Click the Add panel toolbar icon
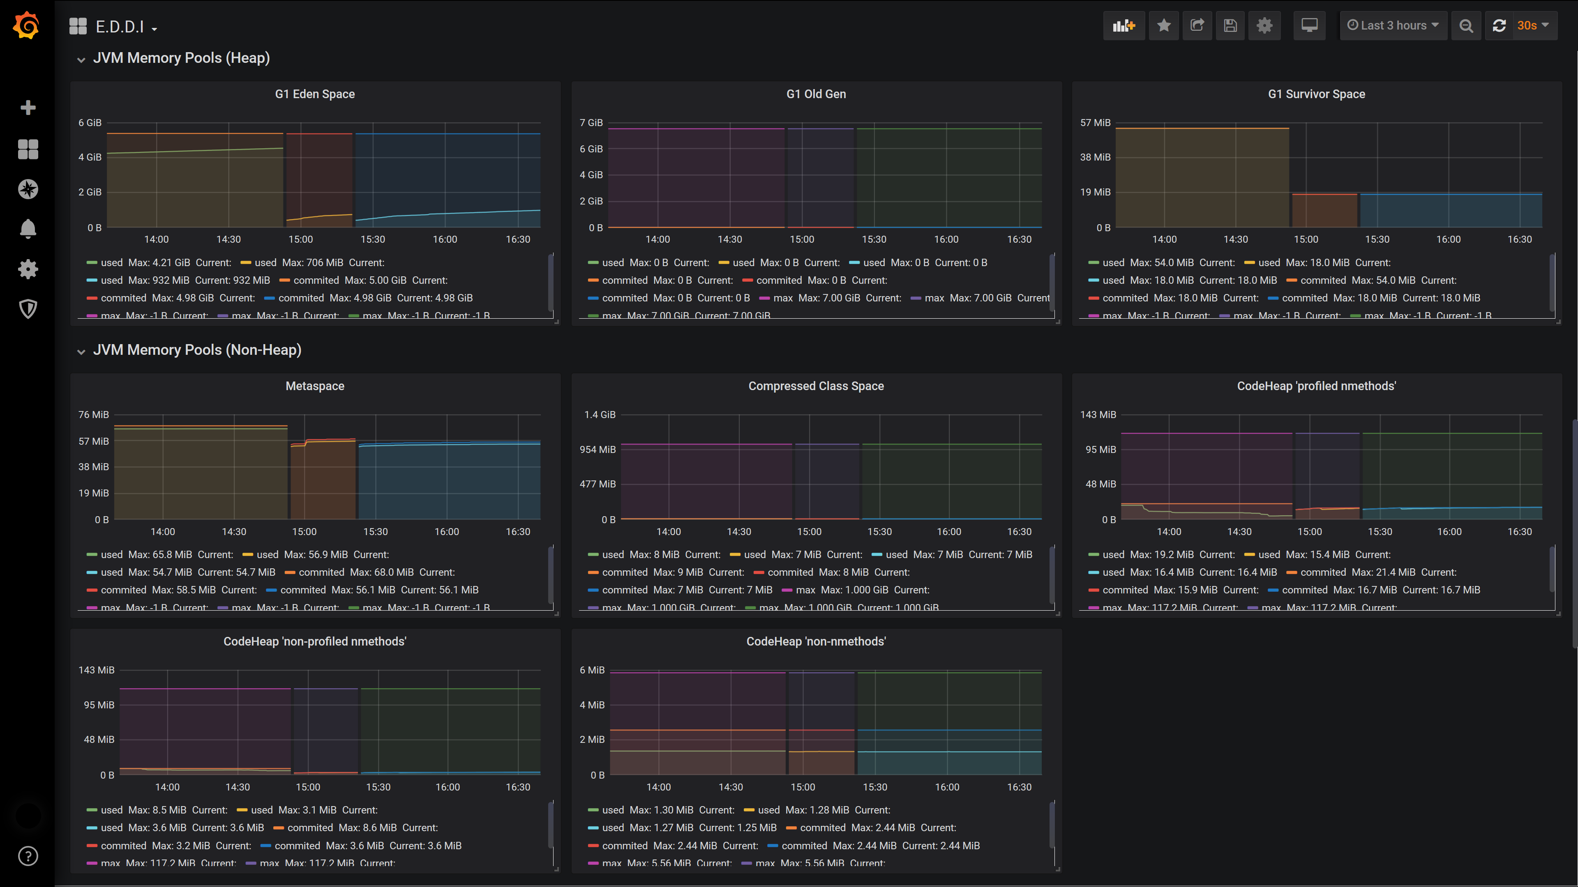 pyautogui.click(x=1124, y=26)
